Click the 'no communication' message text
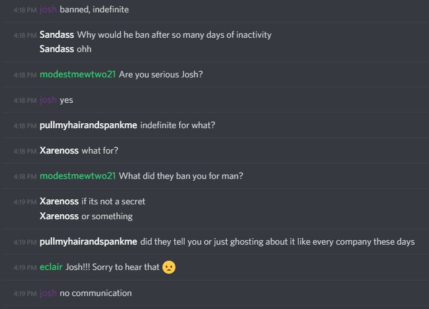429x309 pixels. pyautogui.click(x=95, y=293)
